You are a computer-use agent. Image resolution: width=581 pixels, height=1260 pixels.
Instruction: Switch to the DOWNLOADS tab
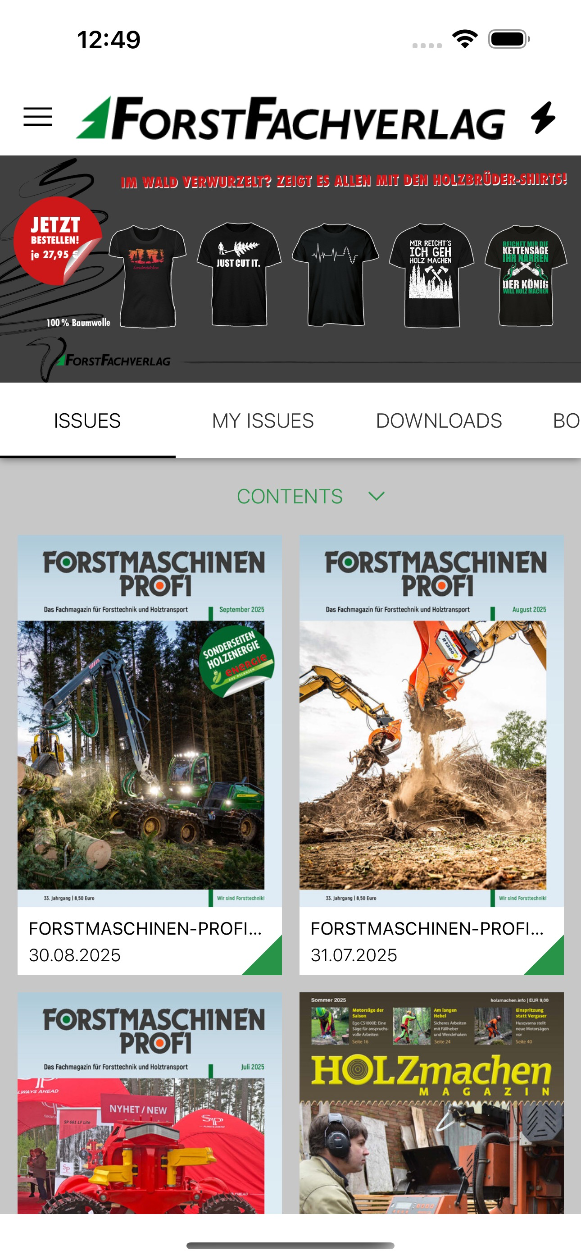tap(439, 420)
